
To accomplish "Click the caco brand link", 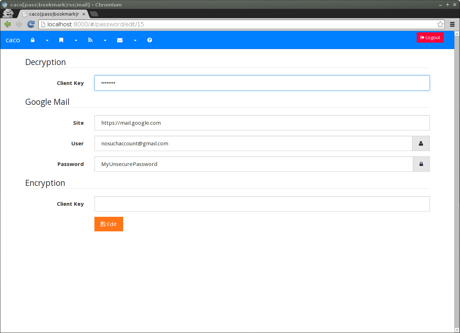I will 13,40.
